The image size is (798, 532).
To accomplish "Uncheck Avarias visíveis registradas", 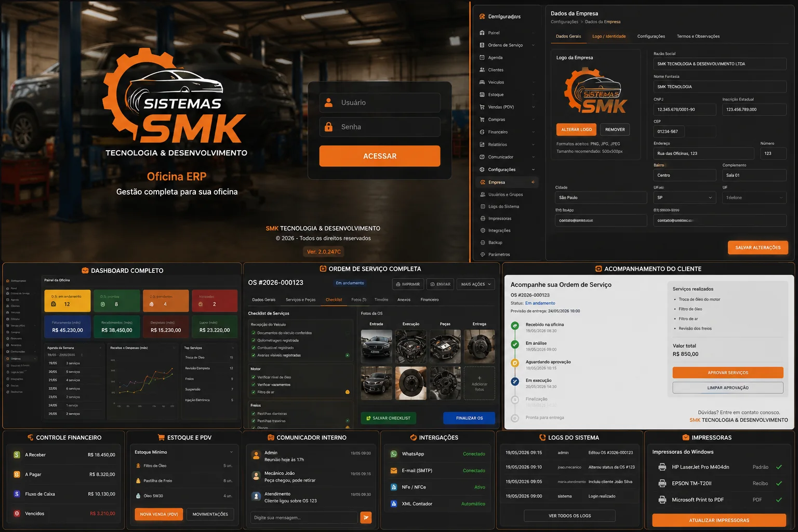I will (x=254, y=355).
